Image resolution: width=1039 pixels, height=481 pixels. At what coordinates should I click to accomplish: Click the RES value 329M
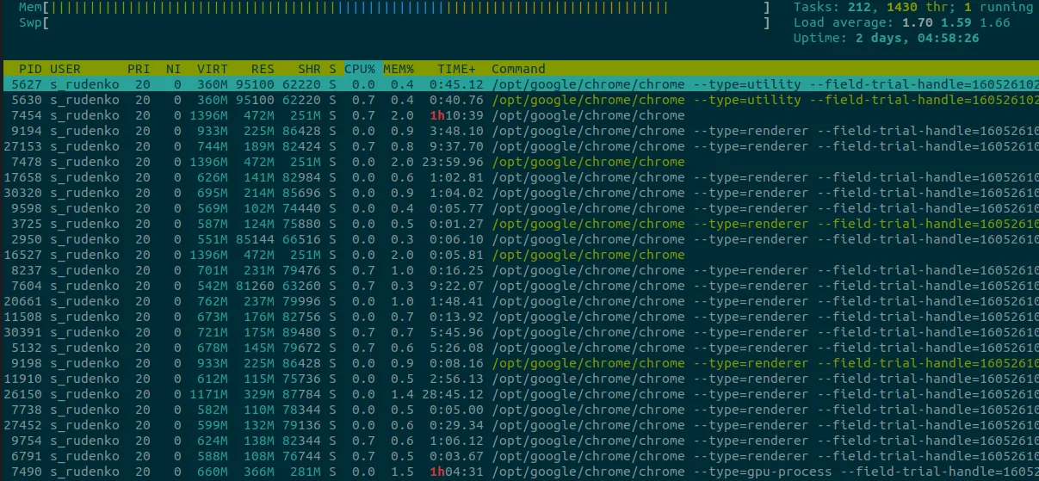click(259, 394)
